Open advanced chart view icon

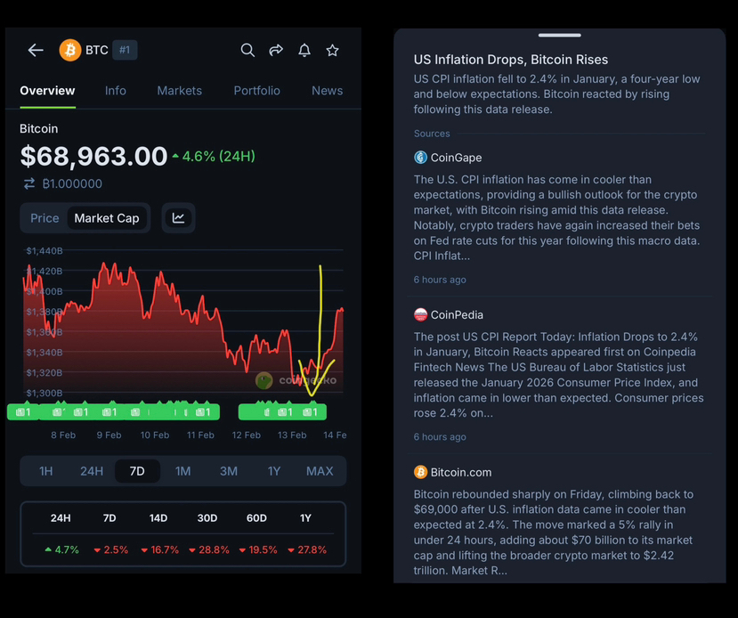click(x=178, y=218)
